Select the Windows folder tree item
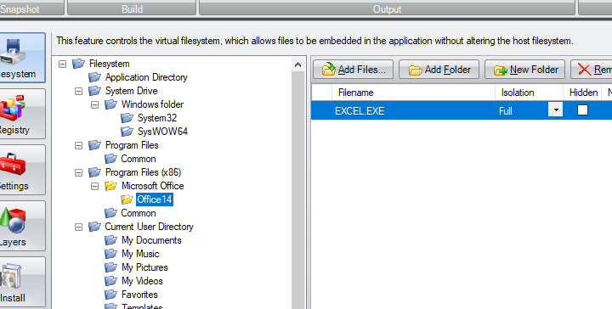 pos(152,104)
